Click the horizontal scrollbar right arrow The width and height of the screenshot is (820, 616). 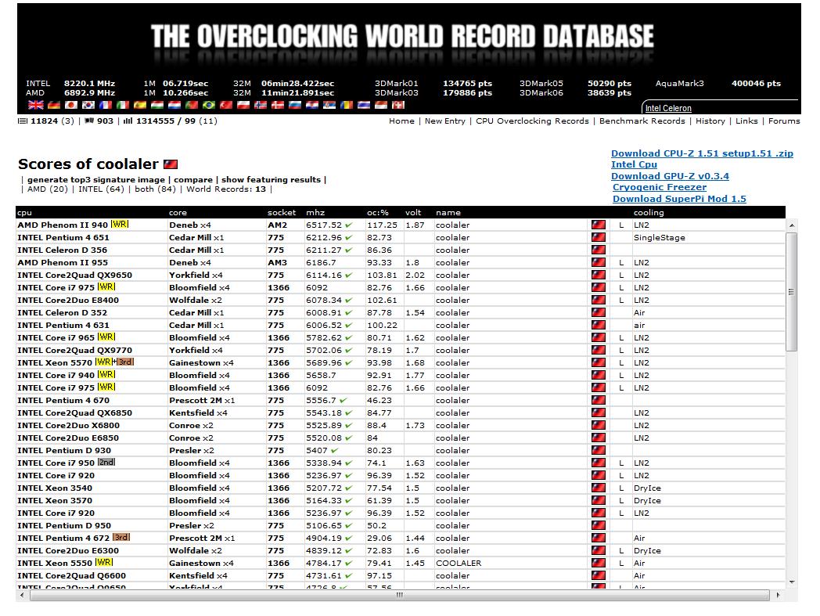(x=779, y=595)
